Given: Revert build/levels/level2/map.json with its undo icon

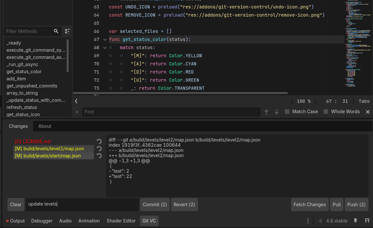Looking at the screenshot, I should (99, 149).
